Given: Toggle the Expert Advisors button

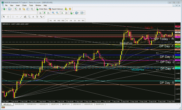Looking at the screenshot, I should (x=56, y=9).
